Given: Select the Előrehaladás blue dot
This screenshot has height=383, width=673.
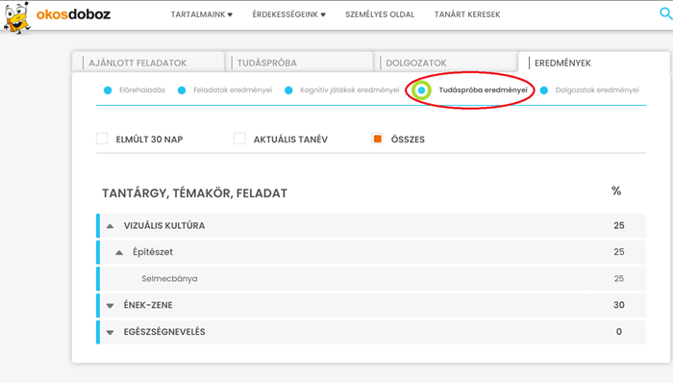Looking at the screenshot, I should (x=108, y=90).
